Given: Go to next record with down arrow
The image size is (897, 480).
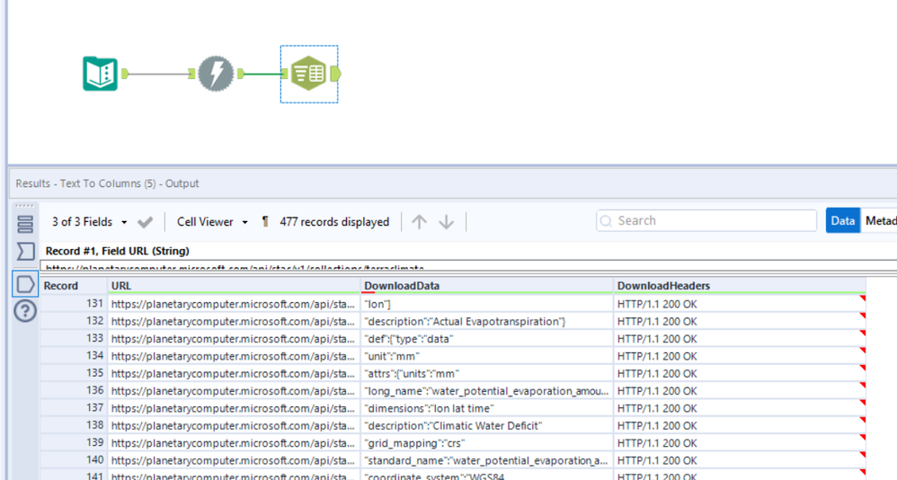Looking at the screenshot, I should 446,222.
